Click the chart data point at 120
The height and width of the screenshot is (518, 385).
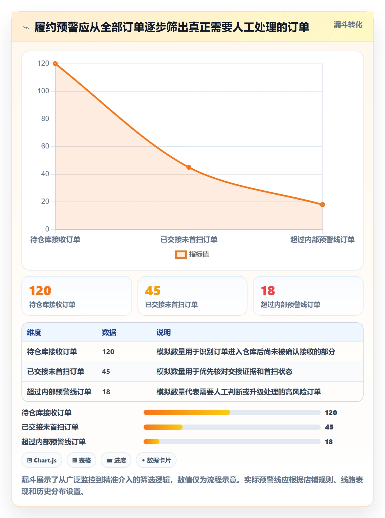(55, 64)
